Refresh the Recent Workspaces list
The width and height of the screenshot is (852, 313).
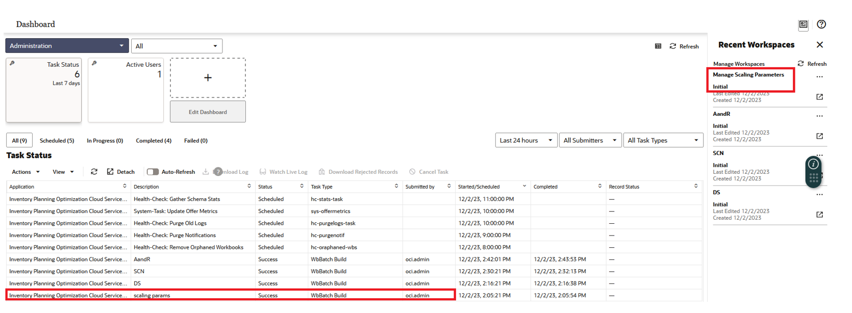812,64
